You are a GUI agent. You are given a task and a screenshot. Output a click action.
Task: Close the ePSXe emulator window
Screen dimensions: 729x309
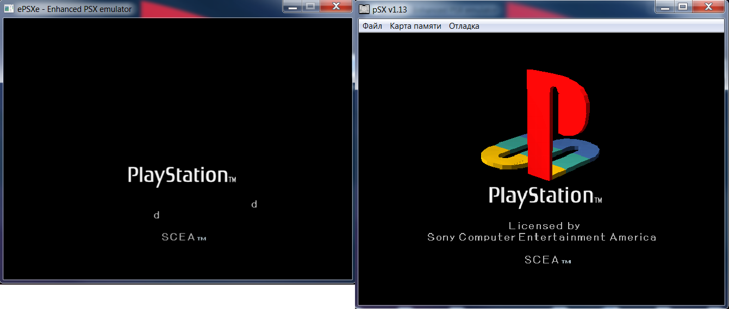coord(336,6)
